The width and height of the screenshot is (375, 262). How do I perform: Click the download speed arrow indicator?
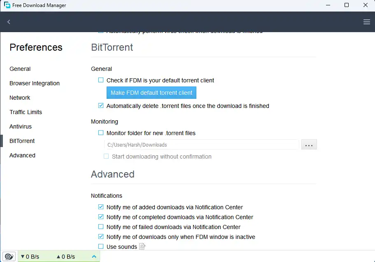pos(24,256)
